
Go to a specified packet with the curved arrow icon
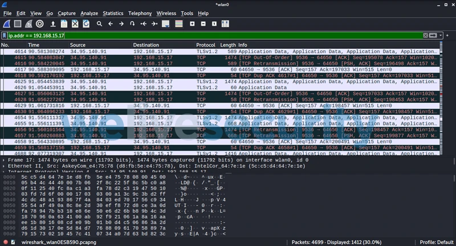(x=132, y=24)
